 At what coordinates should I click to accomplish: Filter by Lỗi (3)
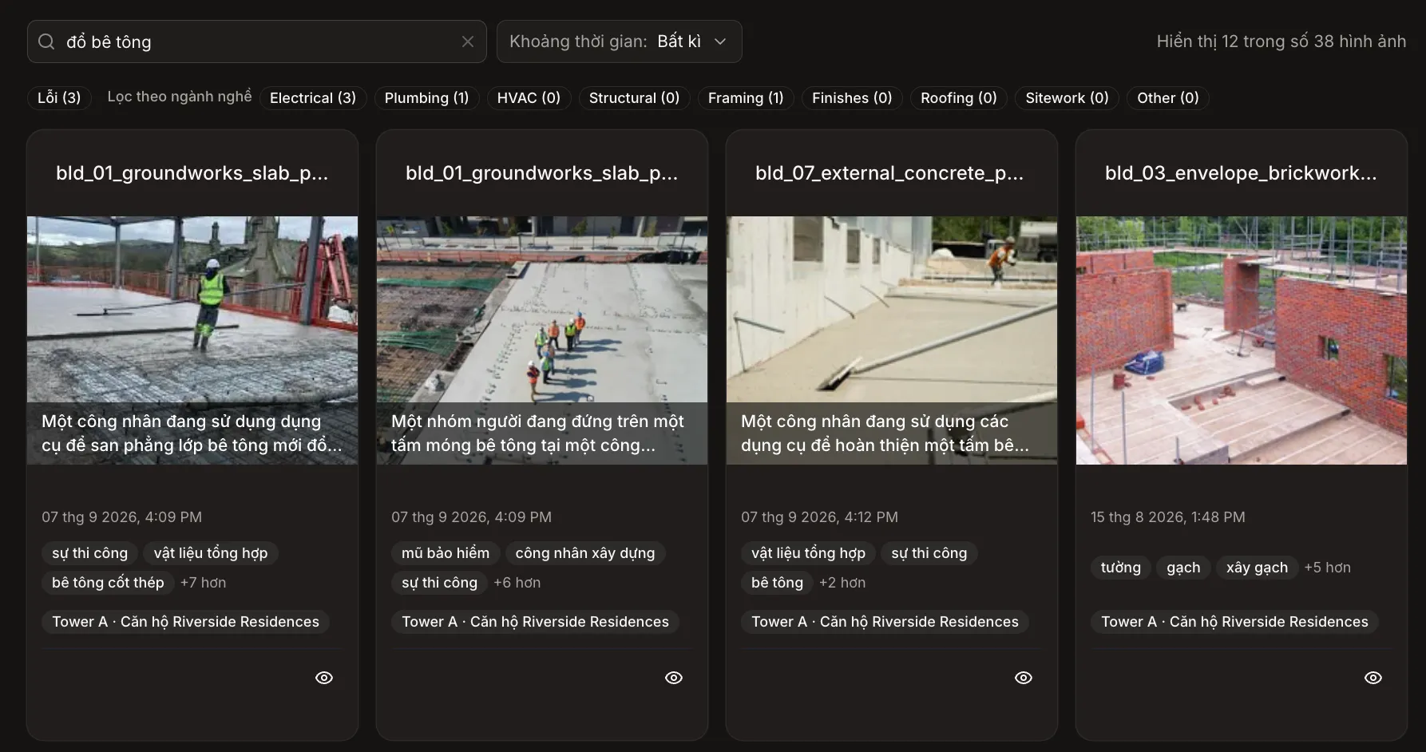(x=59, y=97)
